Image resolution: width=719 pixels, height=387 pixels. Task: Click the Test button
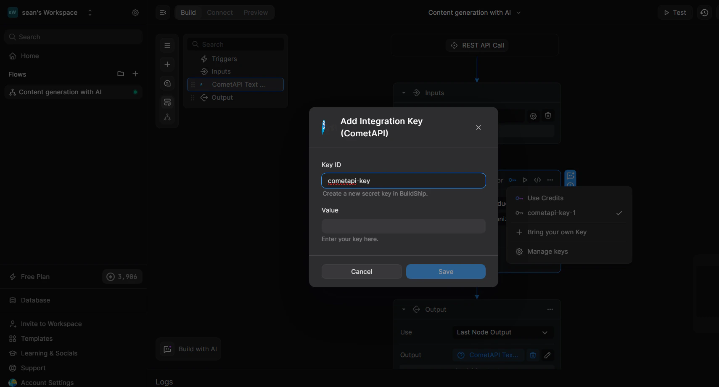tap(675, 13)
